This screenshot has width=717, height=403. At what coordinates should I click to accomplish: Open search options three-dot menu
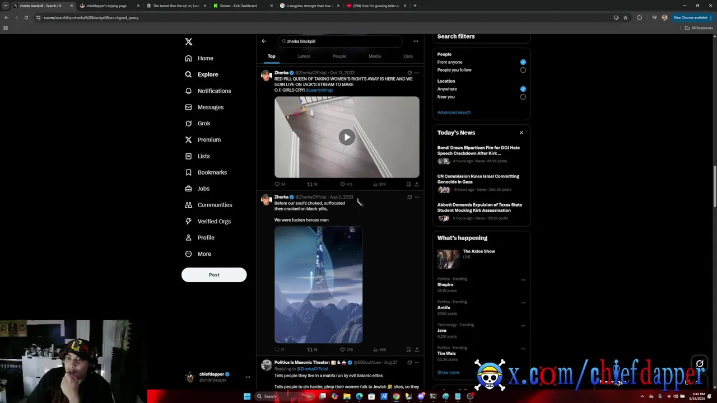point(416,41)
